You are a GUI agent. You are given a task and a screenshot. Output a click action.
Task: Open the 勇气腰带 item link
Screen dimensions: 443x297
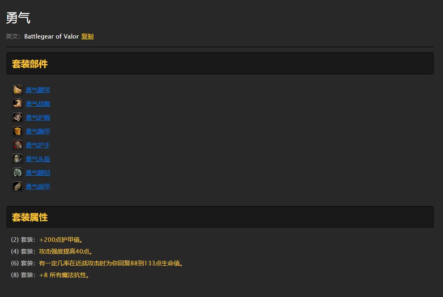(x=38, y=90)
